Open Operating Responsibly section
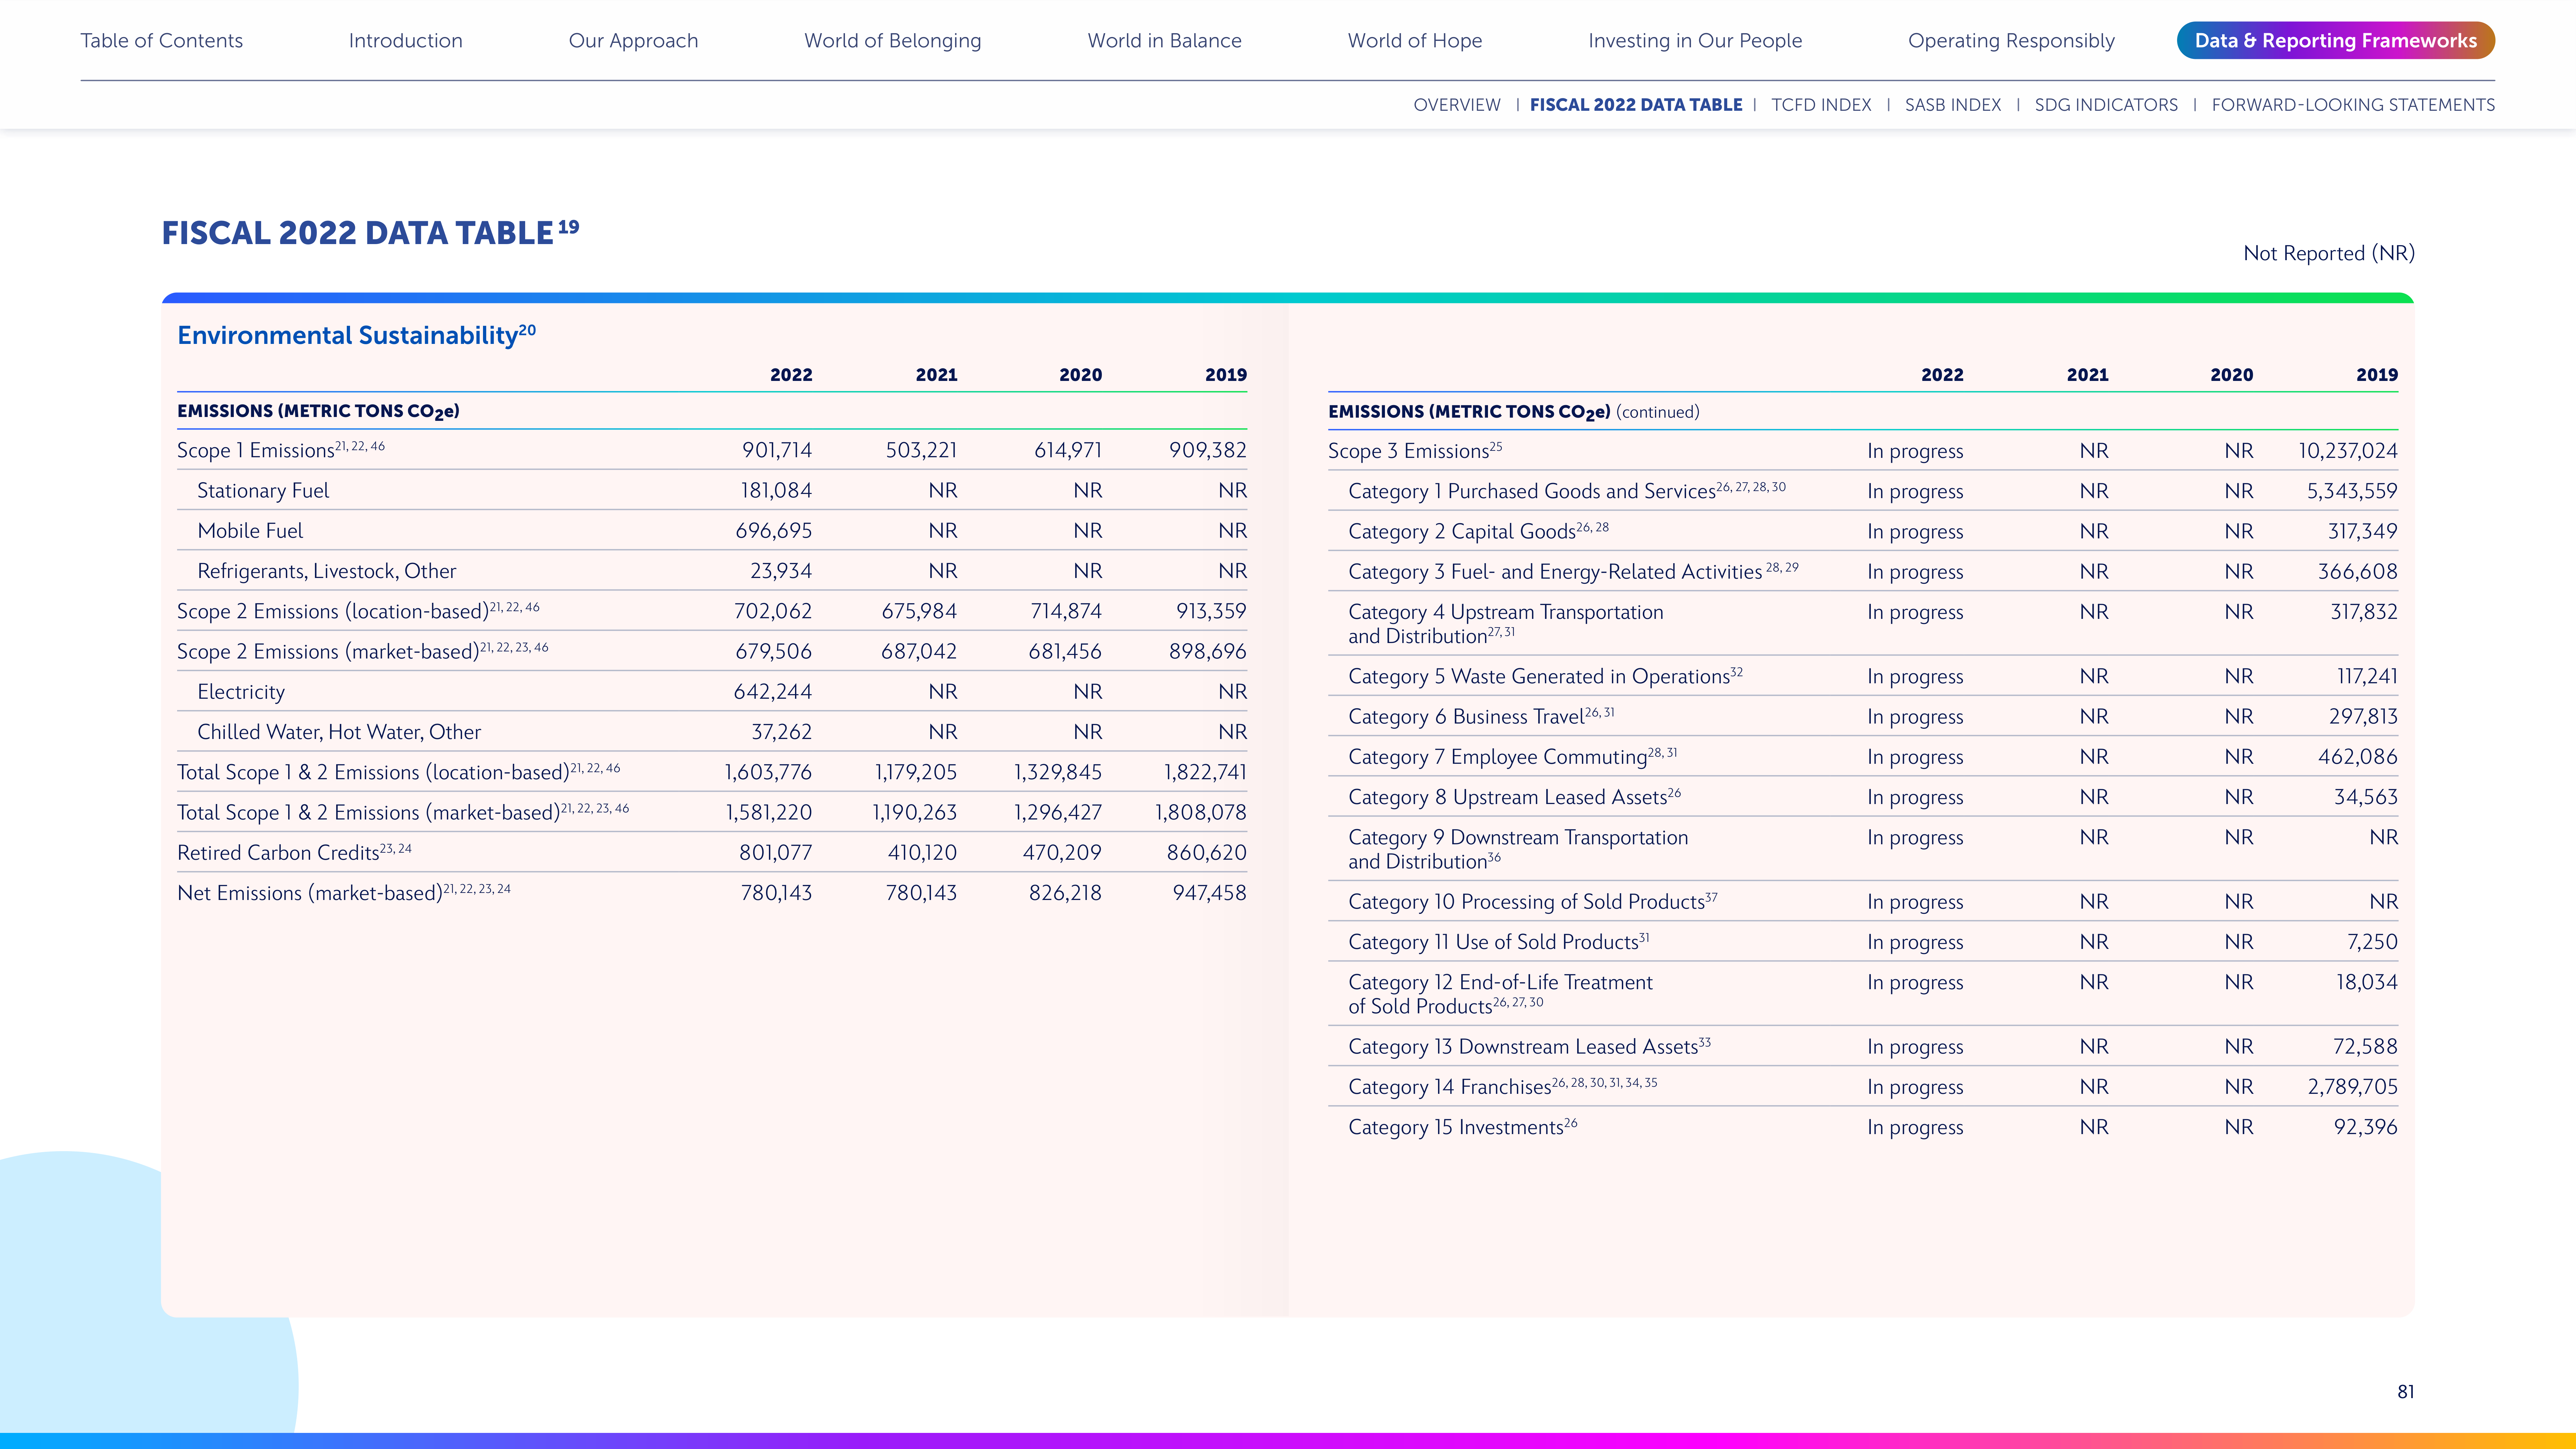Viewport: 2576px width, 1449px height. pos(2011,41)
